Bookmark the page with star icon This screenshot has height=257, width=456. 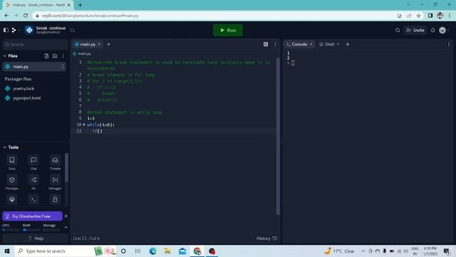[x=418, y=16]
